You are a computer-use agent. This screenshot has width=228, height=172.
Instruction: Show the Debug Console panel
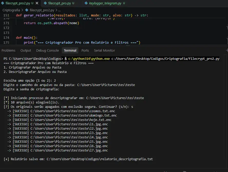(x=47, y=51)
